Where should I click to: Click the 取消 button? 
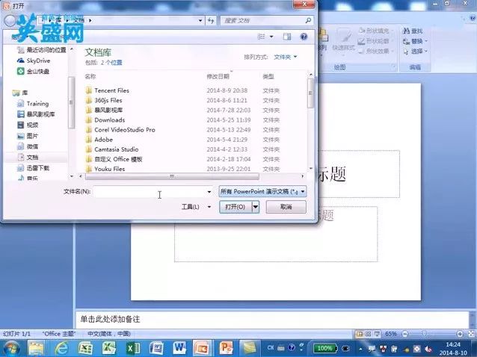[286, 207]
